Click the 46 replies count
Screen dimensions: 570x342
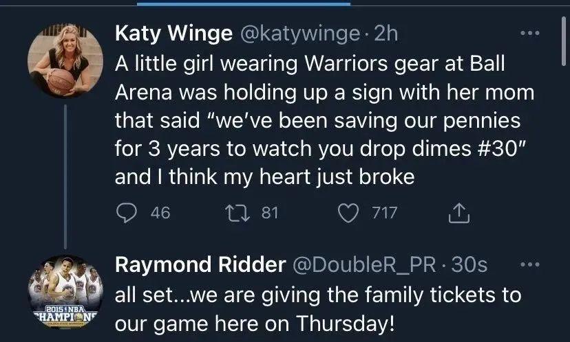point(160,213)
